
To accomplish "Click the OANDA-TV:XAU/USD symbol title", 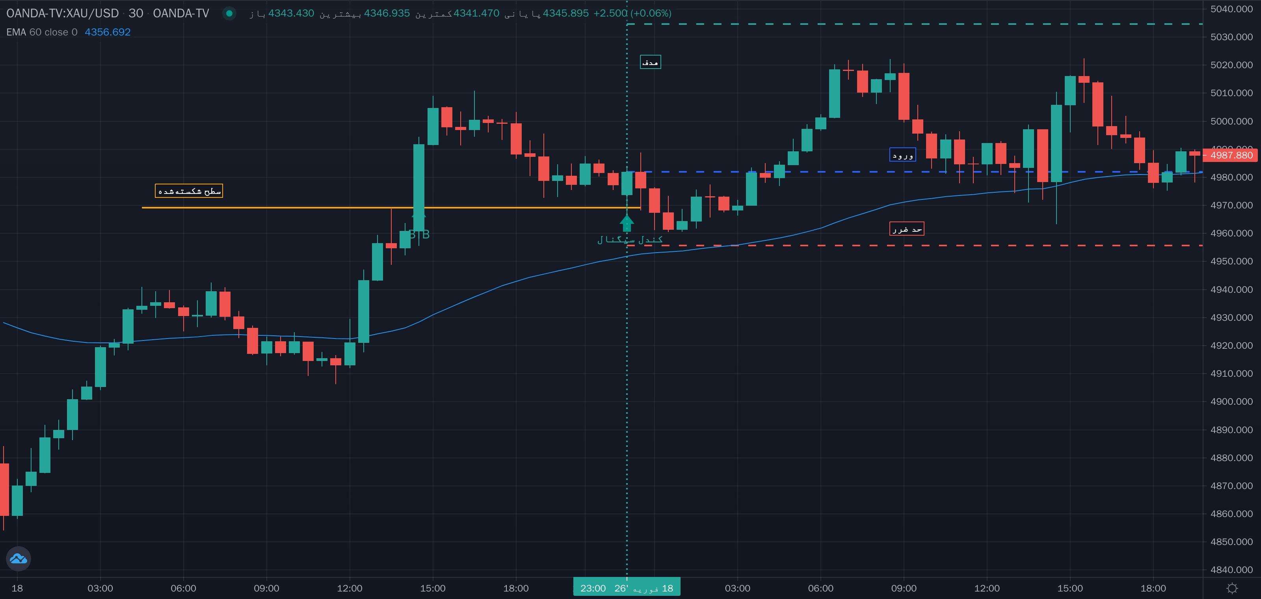I will coord(63,13).
